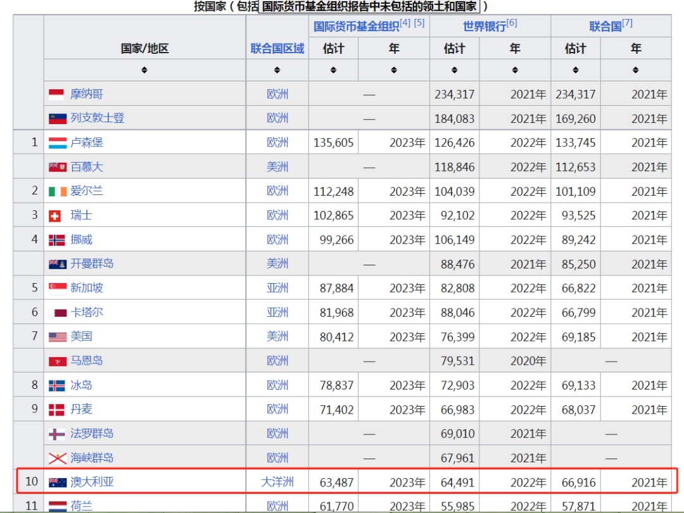Sort table by 联合国区域 column arrow
This screenshot has width=684, height=513.
pyautogui.click(x=277, y=70)
